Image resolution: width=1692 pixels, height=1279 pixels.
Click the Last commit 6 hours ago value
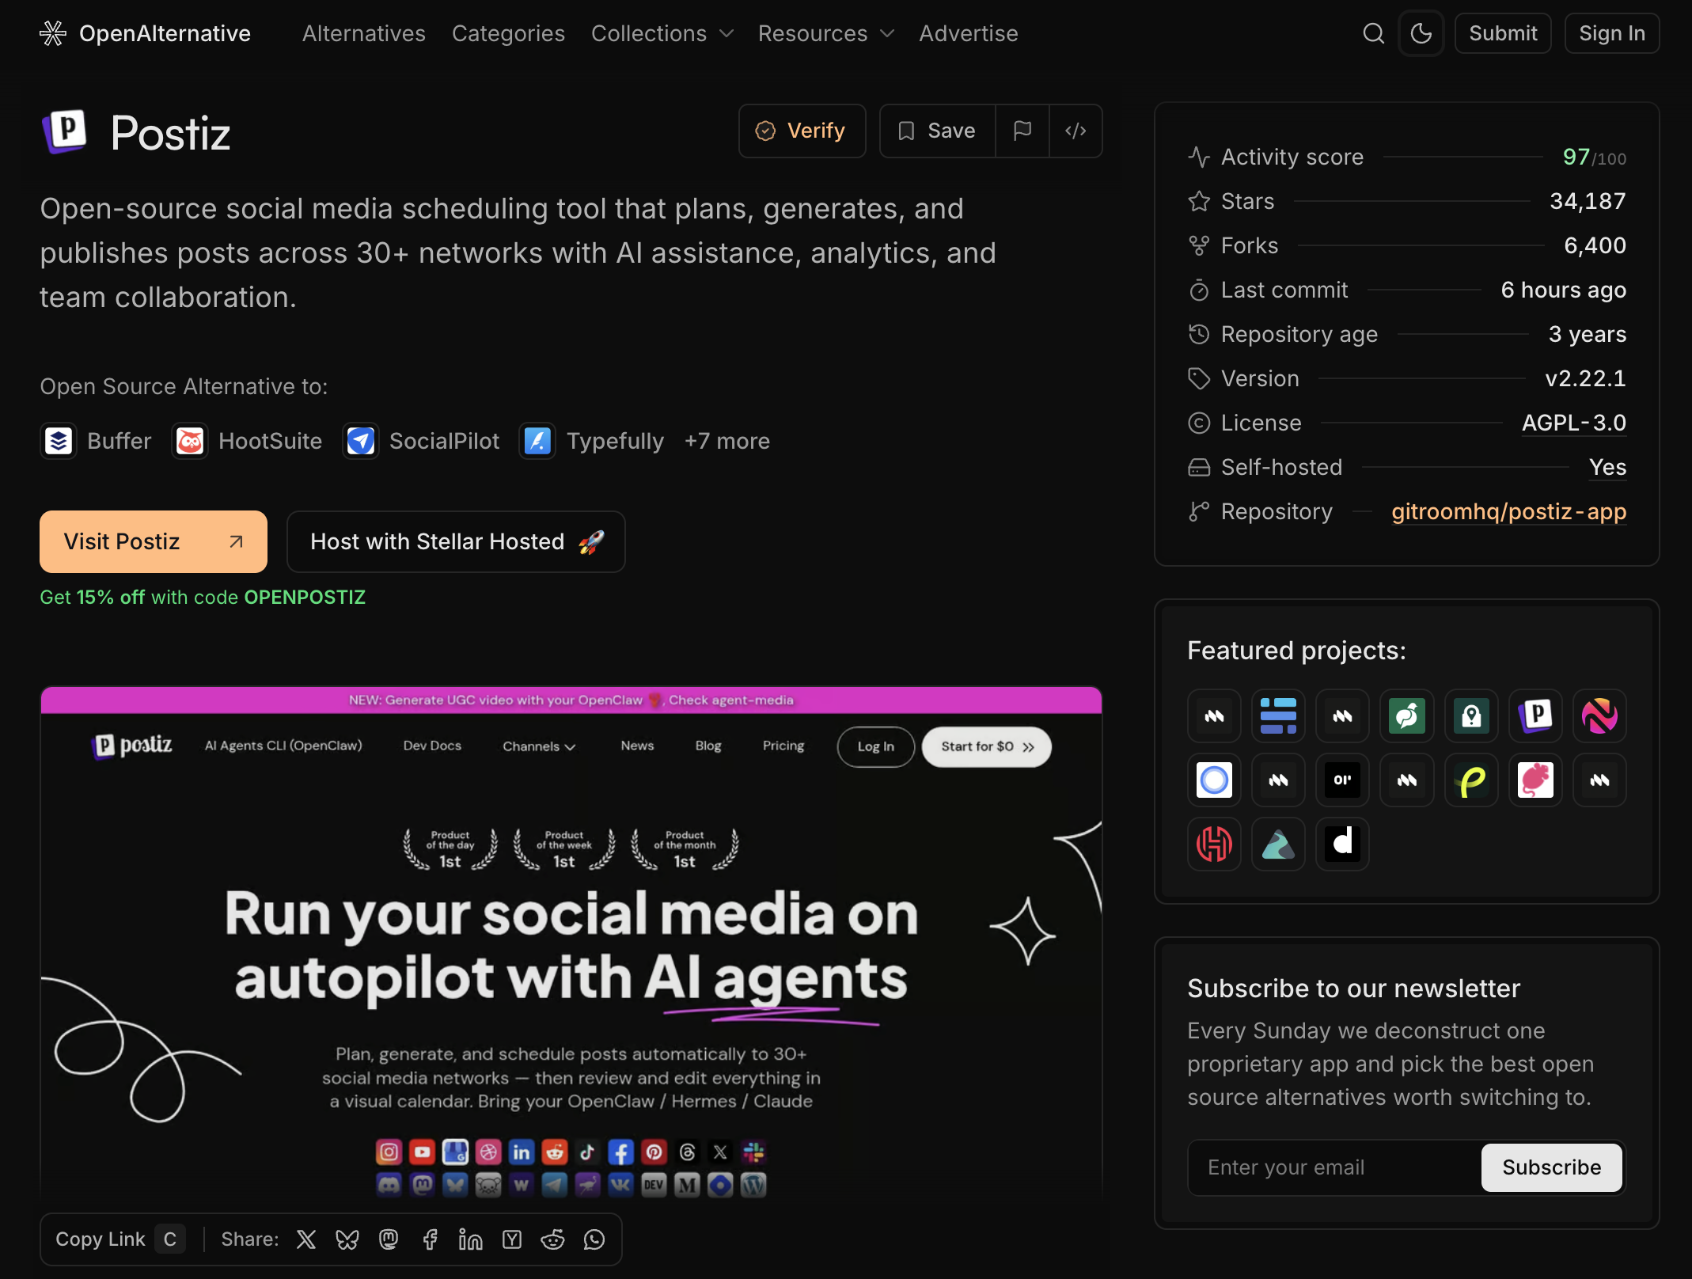[1563, 290]
